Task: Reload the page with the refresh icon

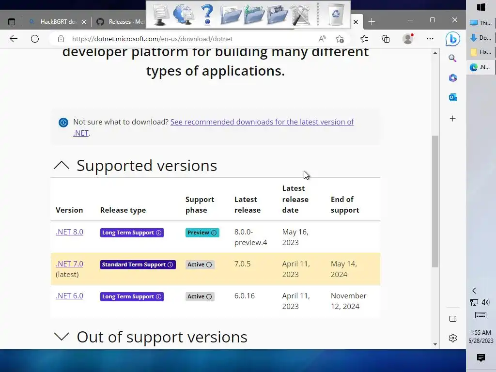Action: point(35,39)
